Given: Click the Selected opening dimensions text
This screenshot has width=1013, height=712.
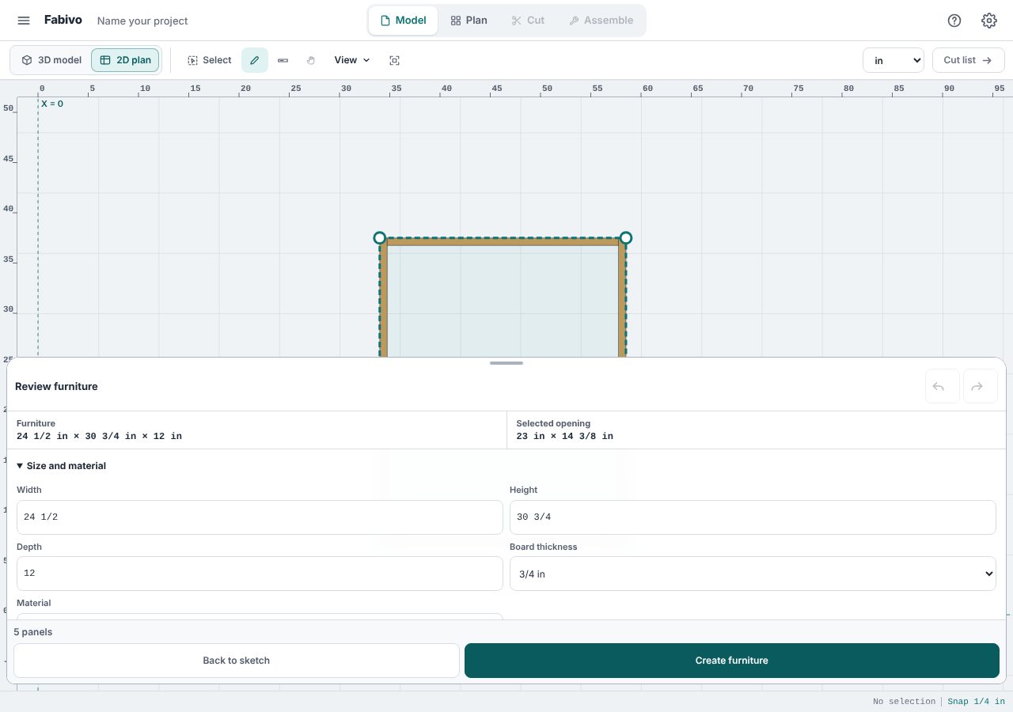Looking at the screenshot, I should pyautogui.click(x=564, y=436).
